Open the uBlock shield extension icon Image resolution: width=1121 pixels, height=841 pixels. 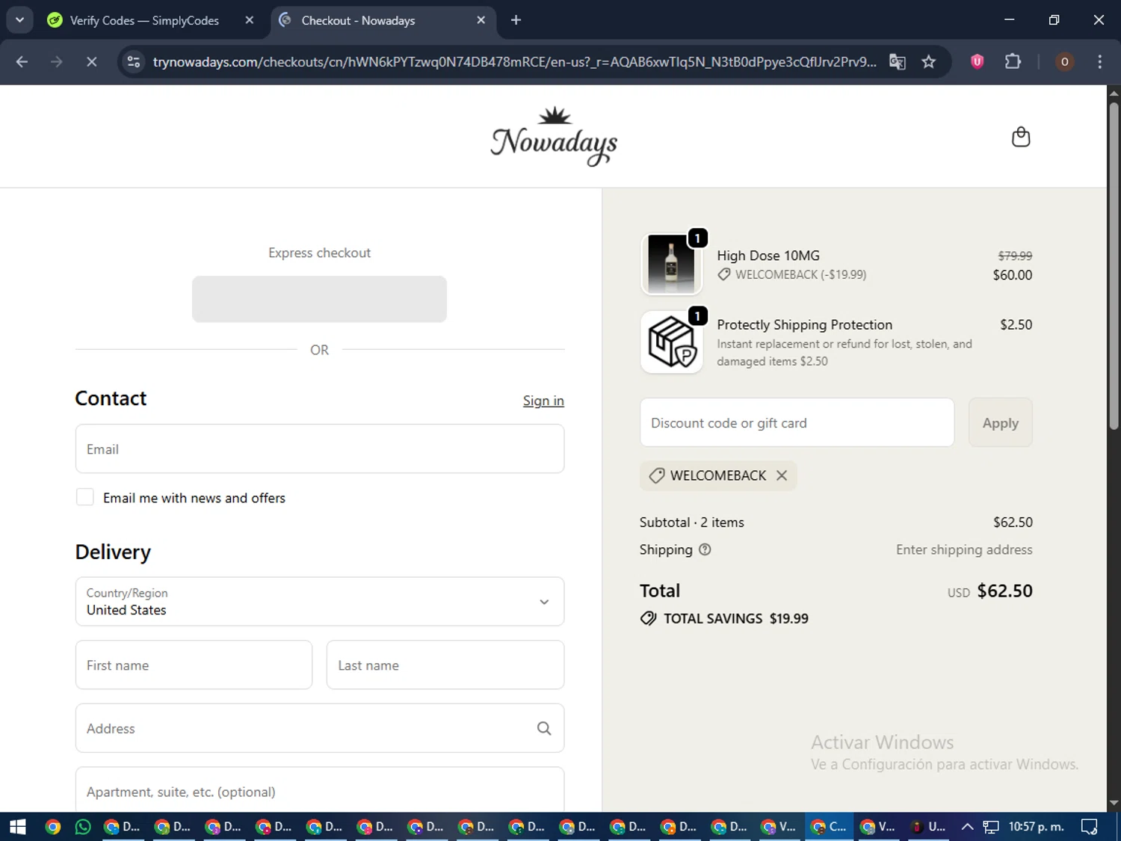point(977,61)
